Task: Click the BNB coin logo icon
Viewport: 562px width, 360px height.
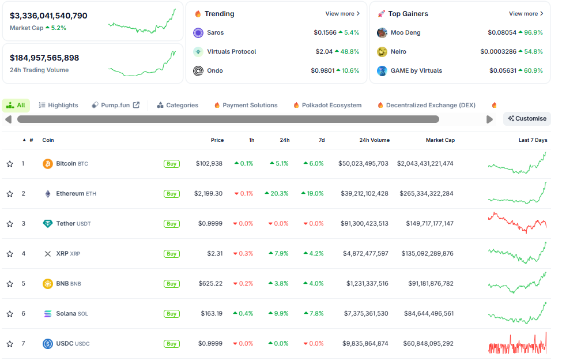Action: click(x=48, y=284)
